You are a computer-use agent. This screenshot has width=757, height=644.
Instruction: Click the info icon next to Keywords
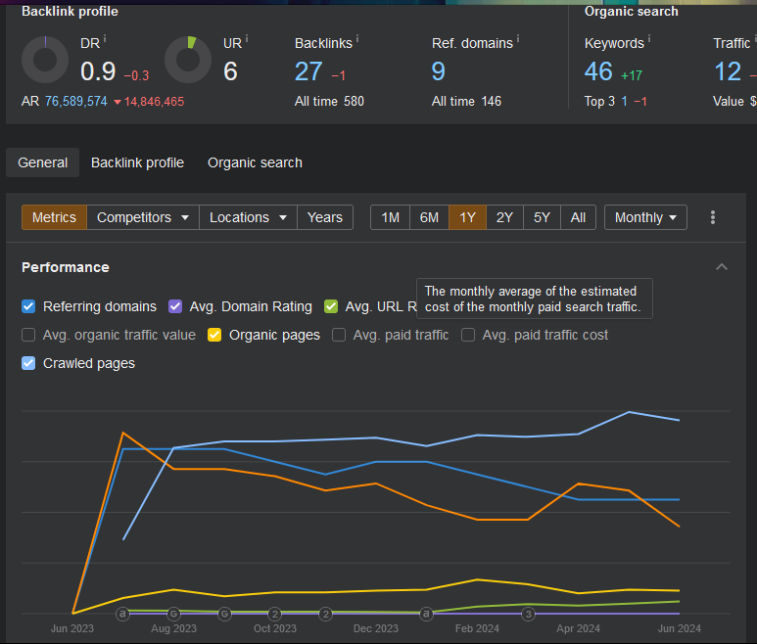tap(649, 40)
